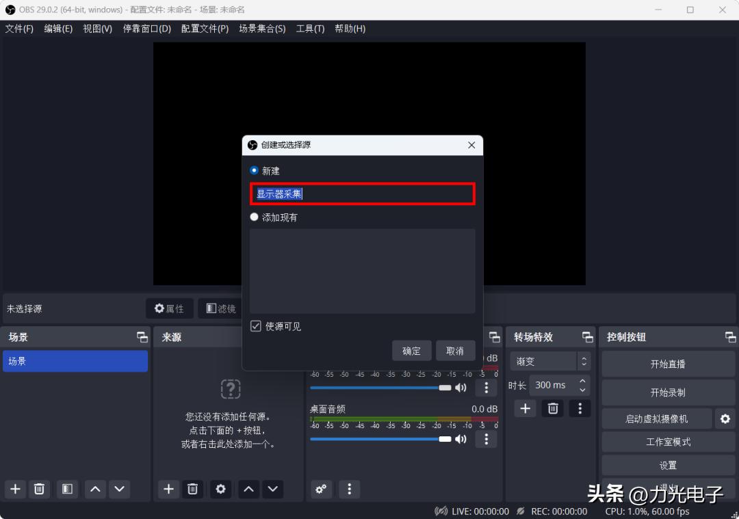Open advanced audio properties icon in mixer
The image size is (739, 519).
[x=321, y=489]
